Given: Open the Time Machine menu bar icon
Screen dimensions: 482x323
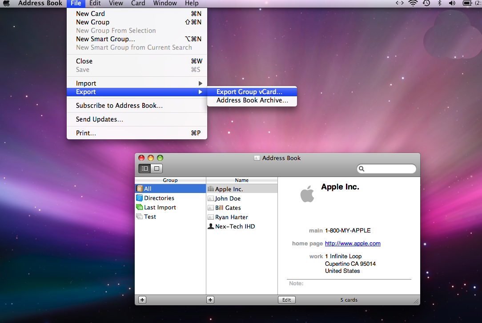Looking at the screenshot, I should tap(426, 4).
